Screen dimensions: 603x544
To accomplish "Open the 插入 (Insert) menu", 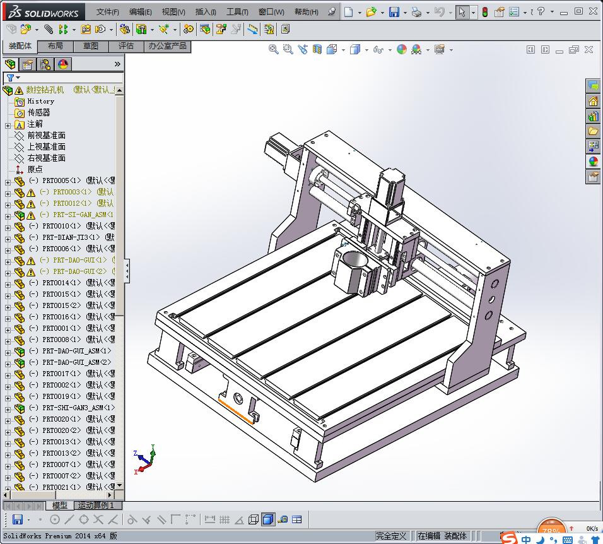I will point(206,12).
